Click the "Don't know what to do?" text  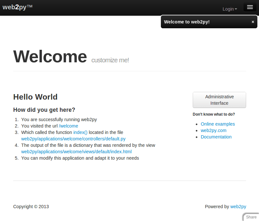[214, 114]
